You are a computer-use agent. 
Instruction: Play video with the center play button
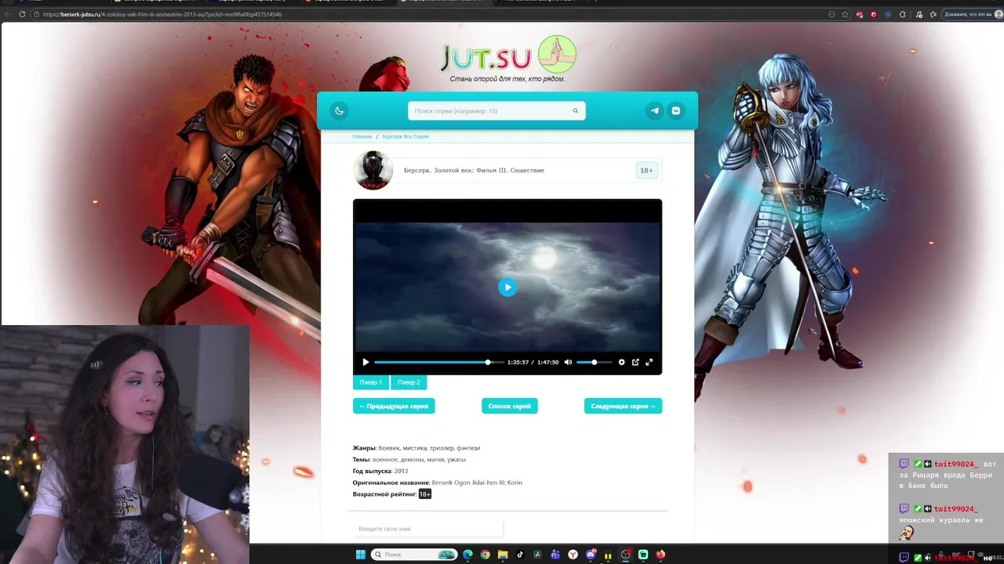tap(507, 287)
